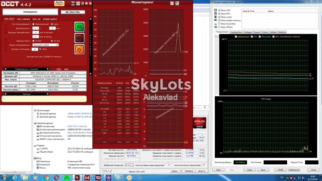Open the OCCT title bar dropdown arrow
Viewport: 322px width, 181px height.
[83, 3]
